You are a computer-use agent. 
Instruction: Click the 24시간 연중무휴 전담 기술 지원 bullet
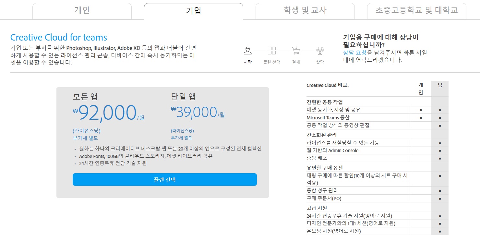113,163
